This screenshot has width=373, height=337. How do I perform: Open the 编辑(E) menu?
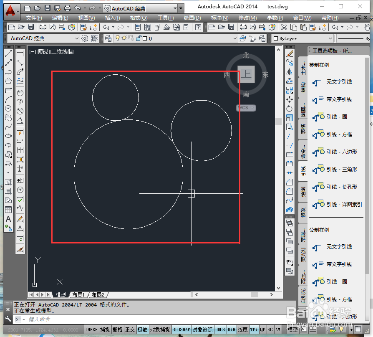60,18
